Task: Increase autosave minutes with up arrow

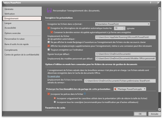Action: click(x=124, y=27)
